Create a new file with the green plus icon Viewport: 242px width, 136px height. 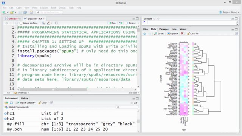(x=4, y=12)
